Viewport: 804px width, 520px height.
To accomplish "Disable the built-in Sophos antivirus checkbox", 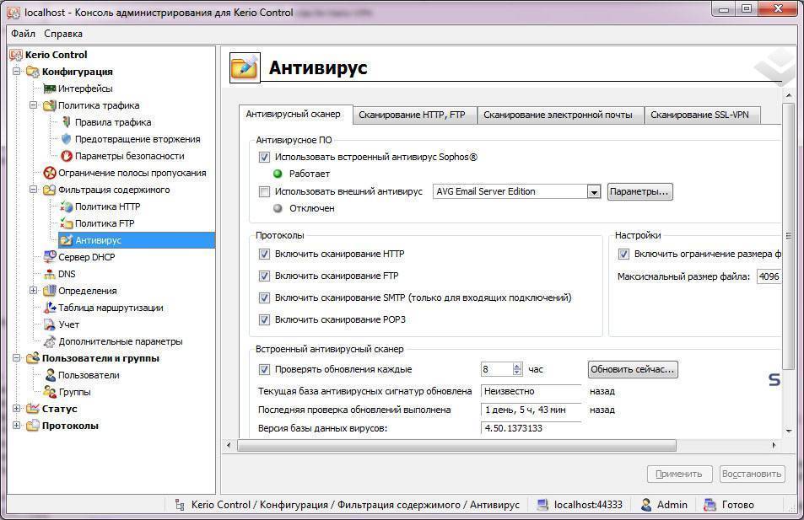I will point(264,158).
